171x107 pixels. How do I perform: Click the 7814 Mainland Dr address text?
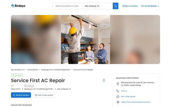click(x=137, y=84)
